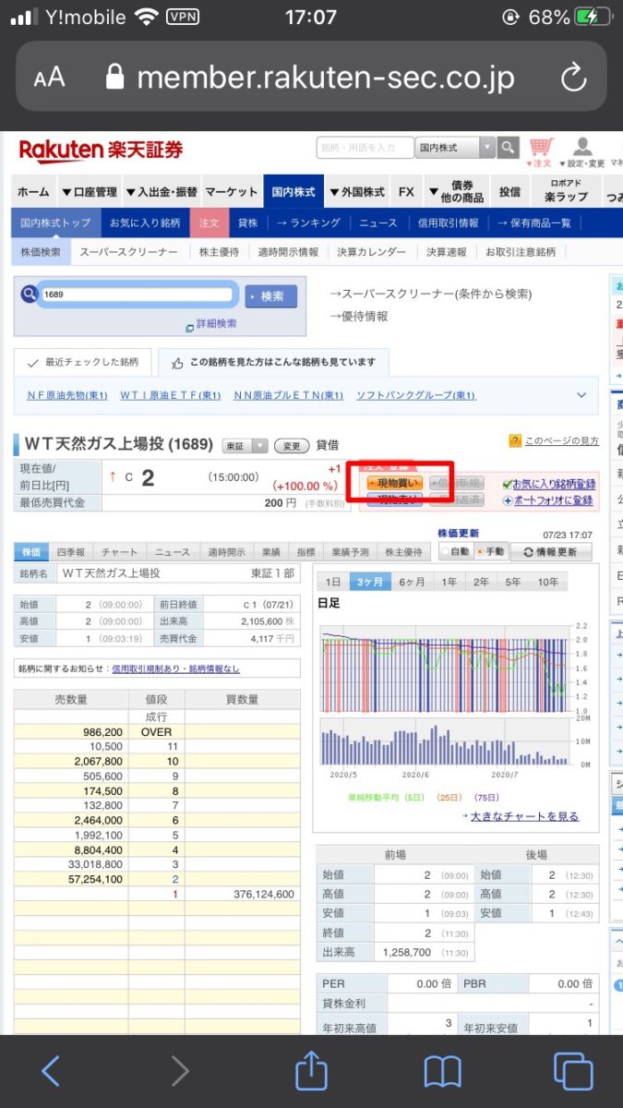Select the 10年 chart period
The image size is (623, 1108).
pyautogui.click(x=548, y=582)
